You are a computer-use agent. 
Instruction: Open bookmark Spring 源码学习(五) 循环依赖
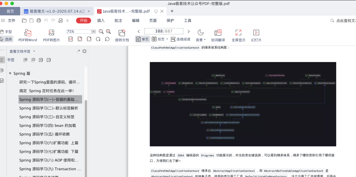44,134
